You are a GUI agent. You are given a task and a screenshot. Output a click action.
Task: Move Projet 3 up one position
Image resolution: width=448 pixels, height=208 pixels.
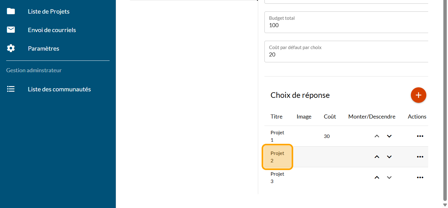[377, 177]
